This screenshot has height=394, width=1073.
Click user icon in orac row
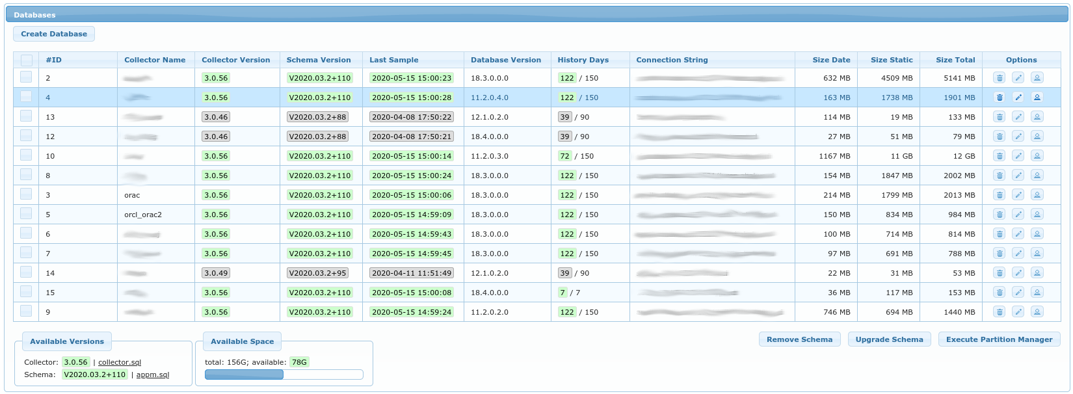tap(1037, 195)
